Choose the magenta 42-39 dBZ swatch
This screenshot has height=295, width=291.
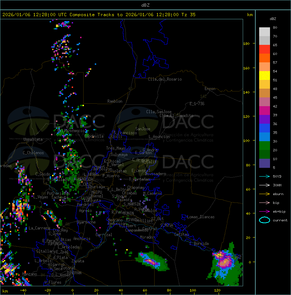tap(264, 111)
